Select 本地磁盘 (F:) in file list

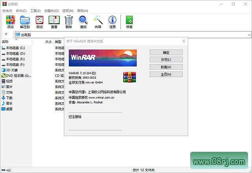pos(15,64)
